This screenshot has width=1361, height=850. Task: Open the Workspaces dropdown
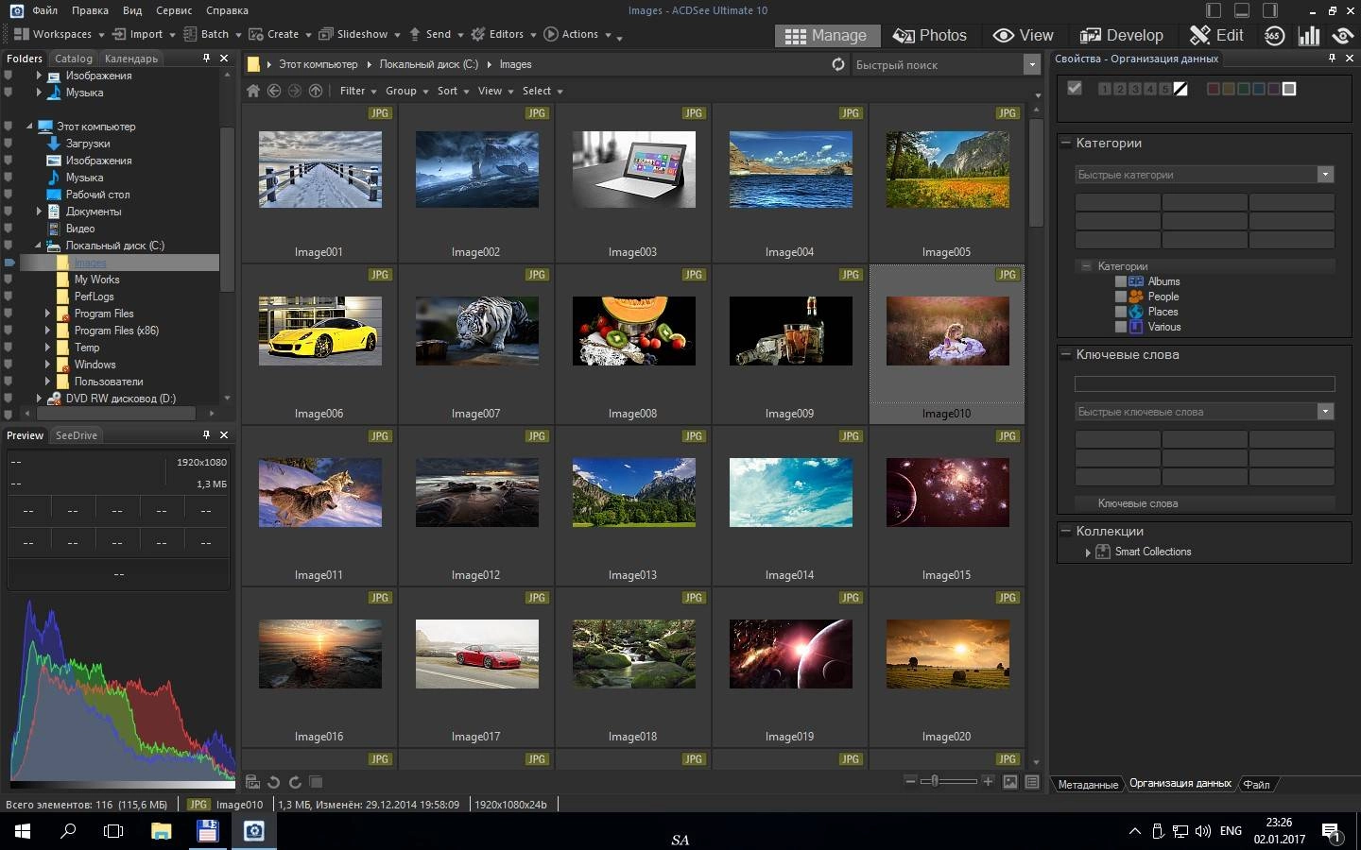(x=59, y=34)
